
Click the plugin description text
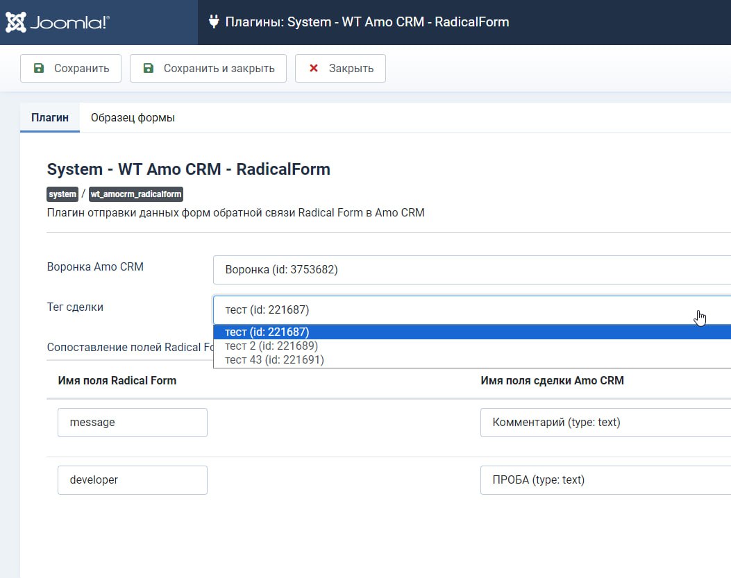[x=235, y=212]
